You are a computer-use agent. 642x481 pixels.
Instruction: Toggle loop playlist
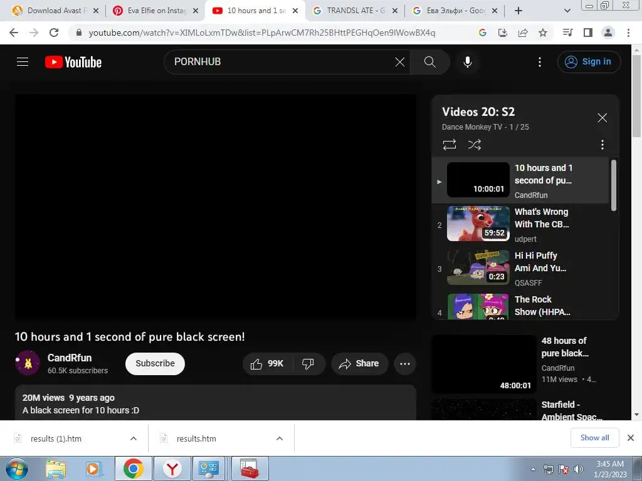point(449,145)
